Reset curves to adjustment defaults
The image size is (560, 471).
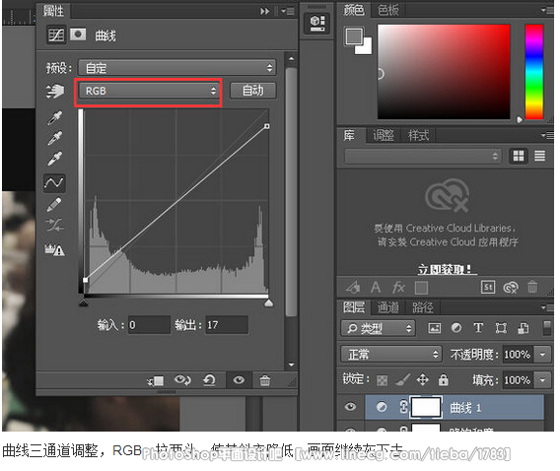(209, 380)
